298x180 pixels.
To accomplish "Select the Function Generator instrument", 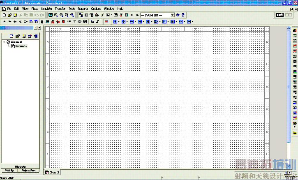I will coord(295,35).
